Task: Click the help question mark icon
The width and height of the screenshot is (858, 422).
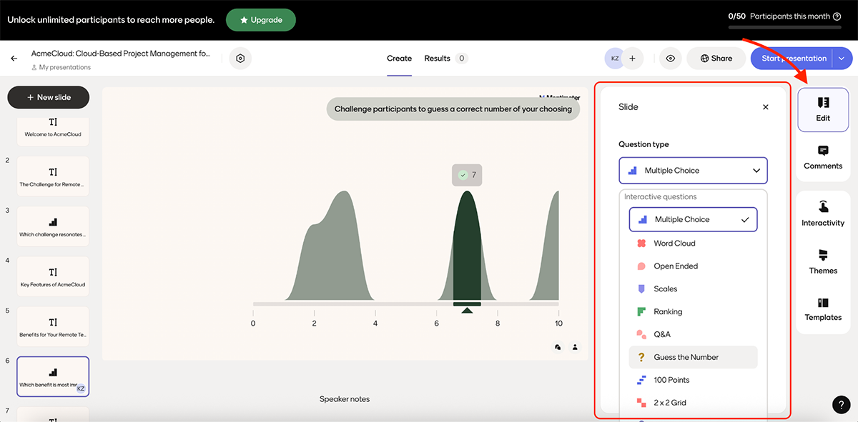Action: [841, 404]
